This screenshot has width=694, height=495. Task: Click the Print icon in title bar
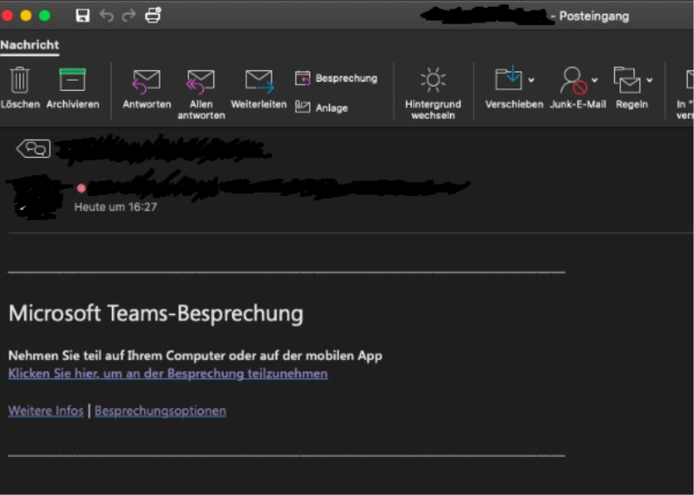tap(154, 16)
